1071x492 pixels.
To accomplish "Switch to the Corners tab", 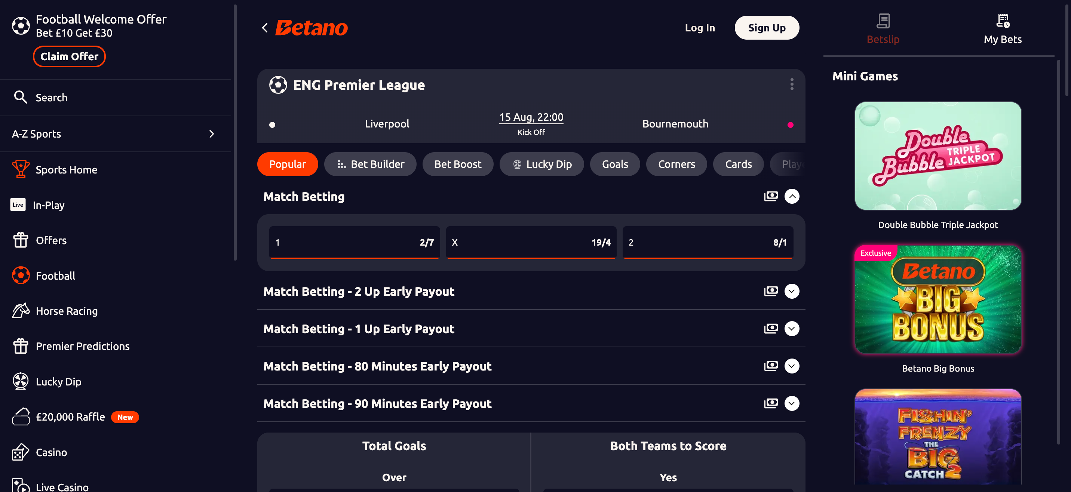I will 676,164.
